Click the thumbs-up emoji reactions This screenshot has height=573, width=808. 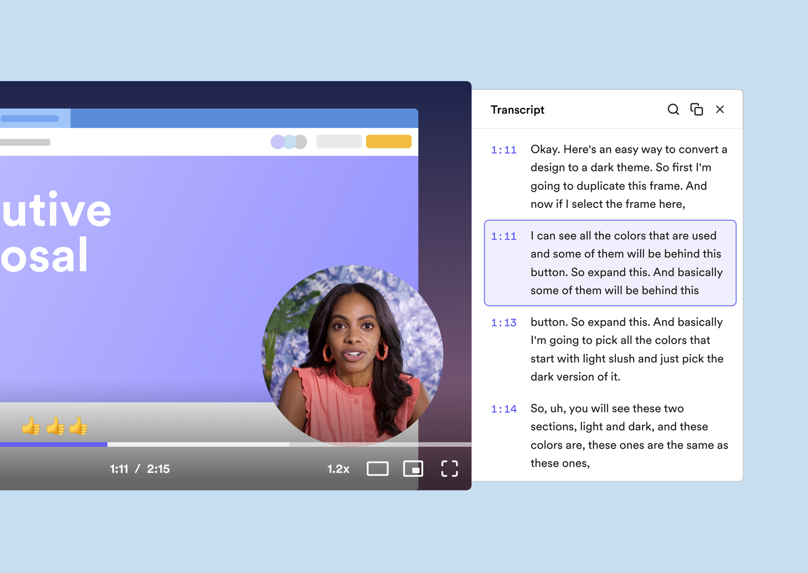pyautogui.click(x=55, y=426)
